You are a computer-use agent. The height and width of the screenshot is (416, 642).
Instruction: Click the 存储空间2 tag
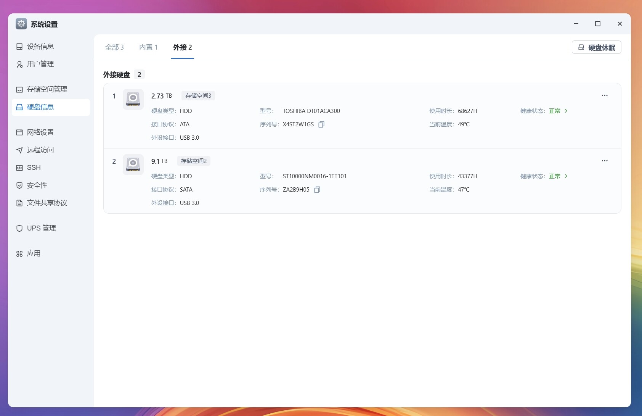pos(194,161)
